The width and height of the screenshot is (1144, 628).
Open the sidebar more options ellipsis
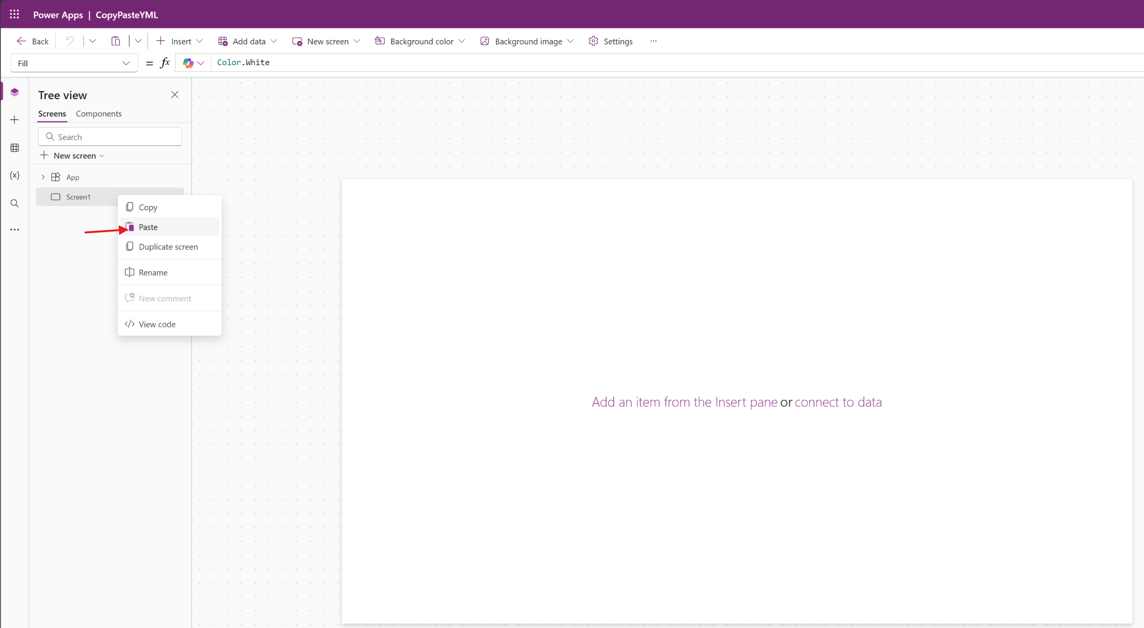(14, 230)
